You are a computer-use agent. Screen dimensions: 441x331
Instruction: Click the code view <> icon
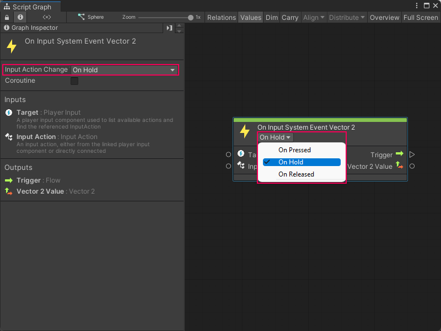[x=46, y=17]
